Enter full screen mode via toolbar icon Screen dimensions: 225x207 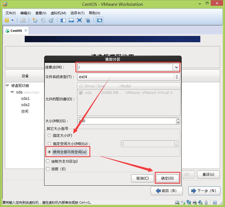pos(79,20)
